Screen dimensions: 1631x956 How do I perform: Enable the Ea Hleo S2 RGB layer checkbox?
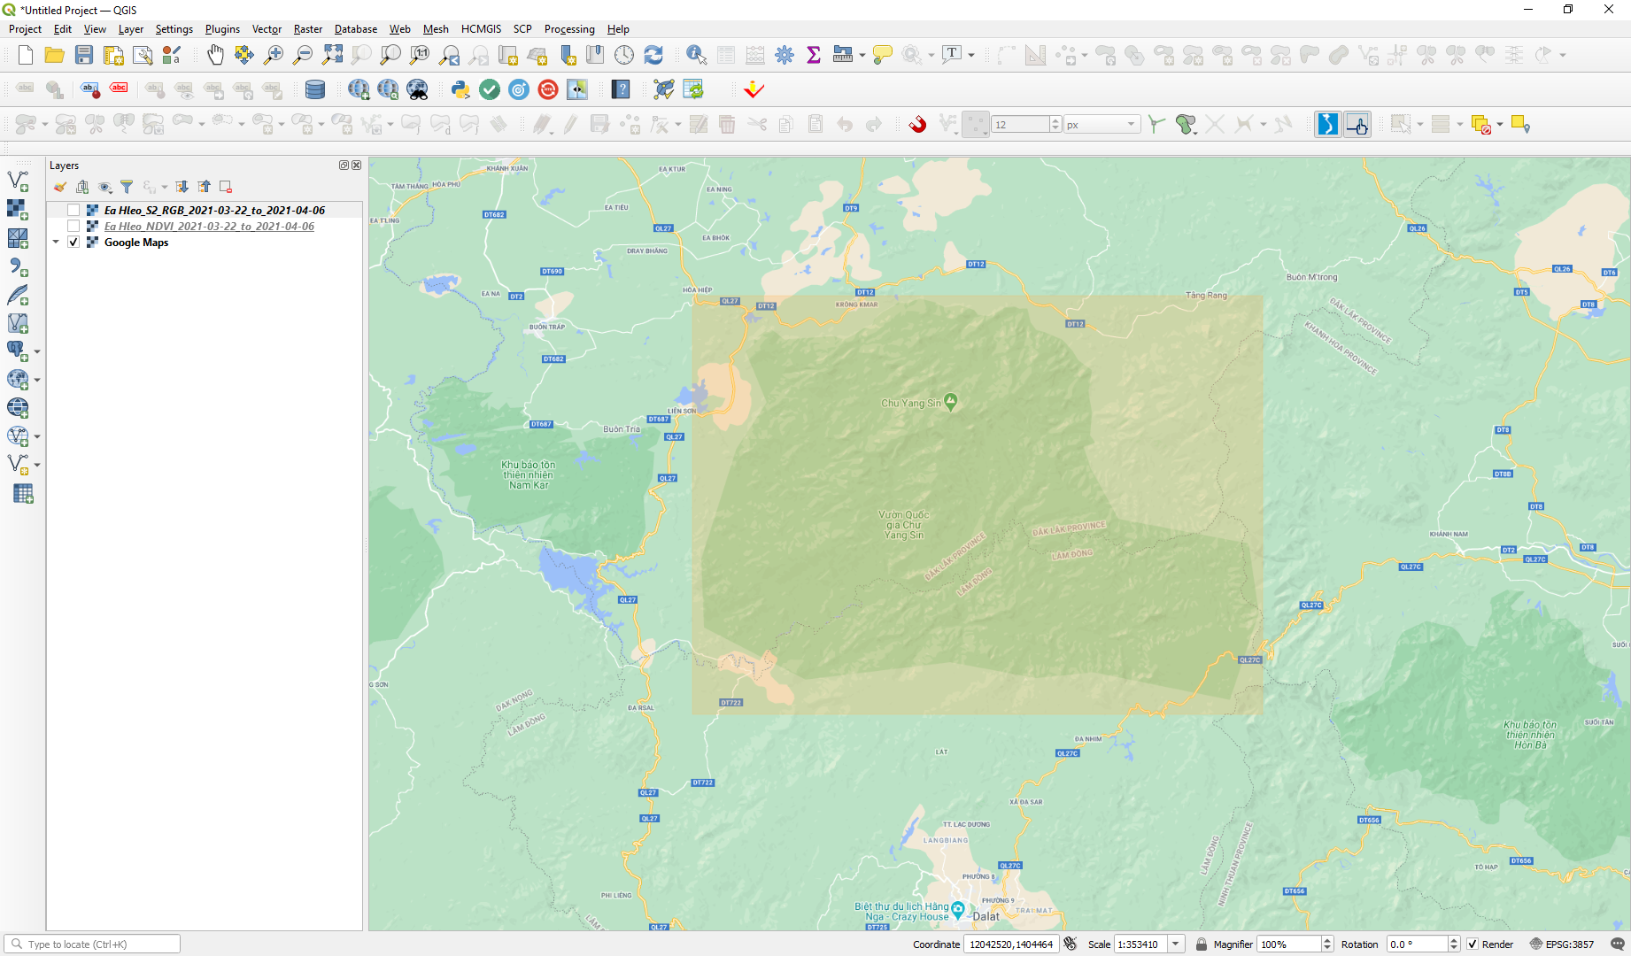(73, 211)
